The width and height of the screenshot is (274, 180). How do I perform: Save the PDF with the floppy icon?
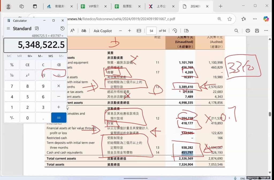click(x=257, y=31)
